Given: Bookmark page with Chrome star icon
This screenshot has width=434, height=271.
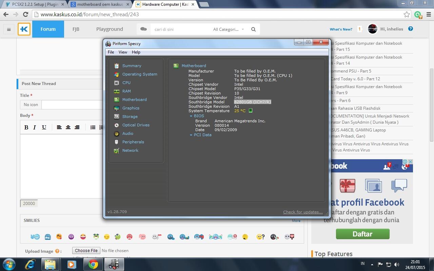Looking at the screenshot, I should tap(407, 14).
